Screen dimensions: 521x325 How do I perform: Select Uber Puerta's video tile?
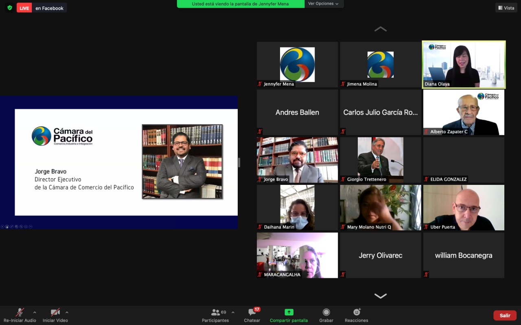point(464,208)
